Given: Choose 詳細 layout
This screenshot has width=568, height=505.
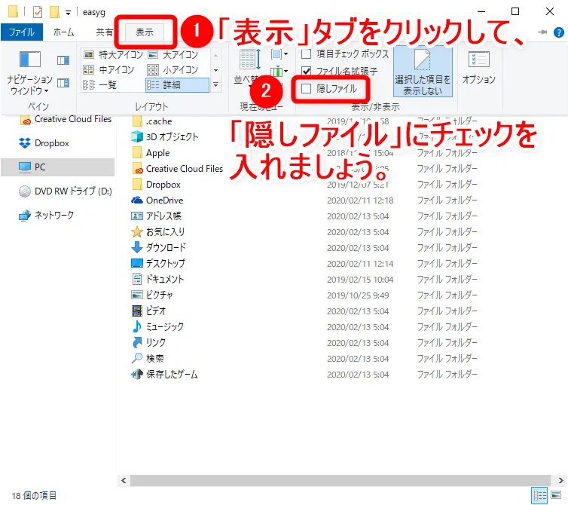Looking at the screenshot, I should click(x=177, y=85).
